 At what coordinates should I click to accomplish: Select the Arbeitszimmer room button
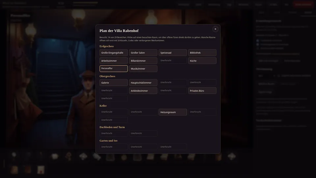pyautogui.click(x=114, y=61)
